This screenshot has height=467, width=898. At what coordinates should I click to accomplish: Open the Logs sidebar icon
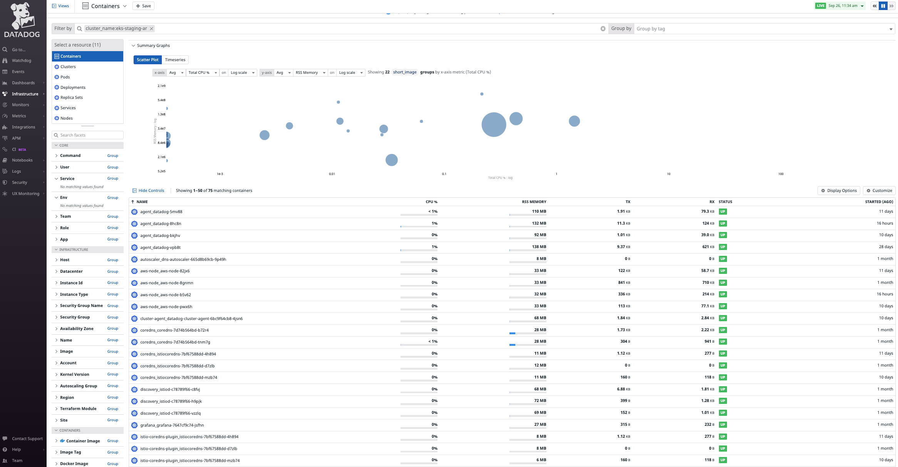[5, 171]
